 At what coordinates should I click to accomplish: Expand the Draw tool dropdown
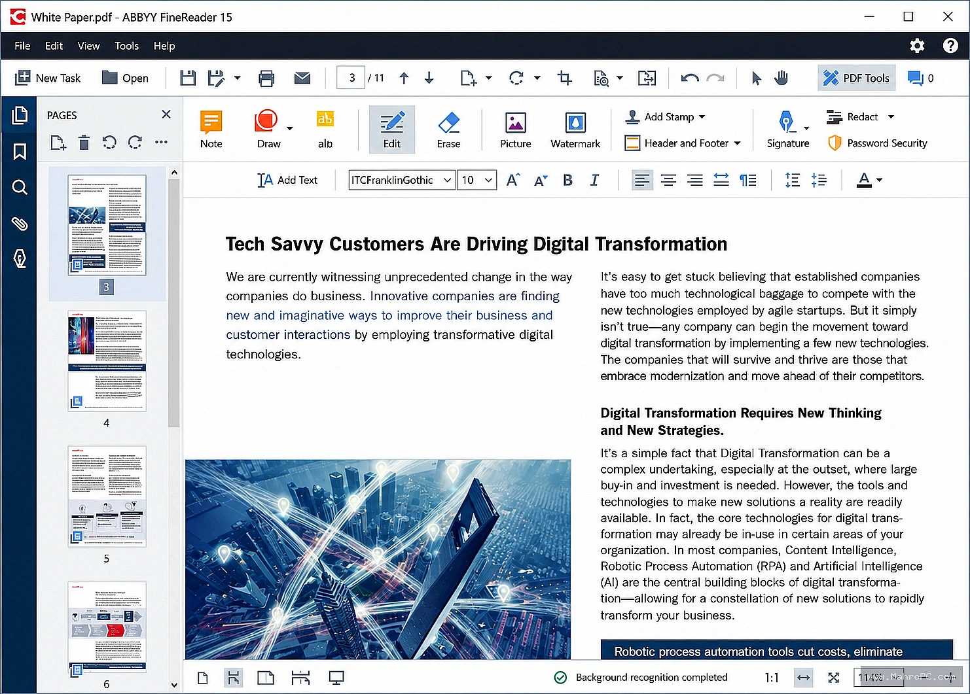coord(289,128)
